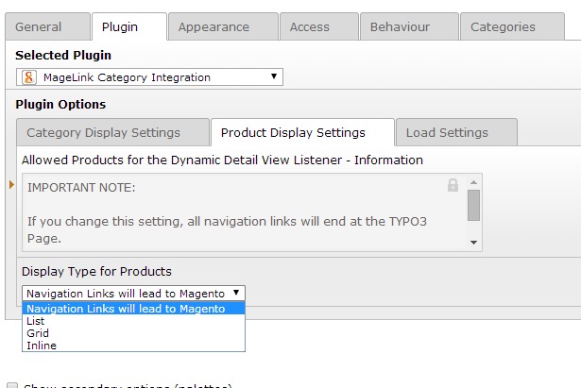Click the scroll down arrow of the note box
581x388 pixels.
pyautogui.click(x=474, y=243)
